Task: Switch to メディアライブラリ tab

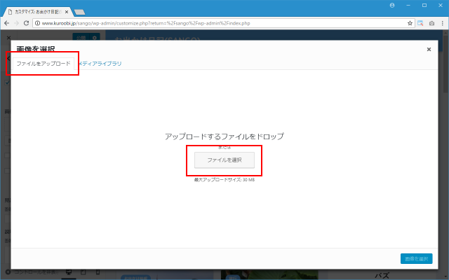Action: pyautogui.click(x=100, y=64)
